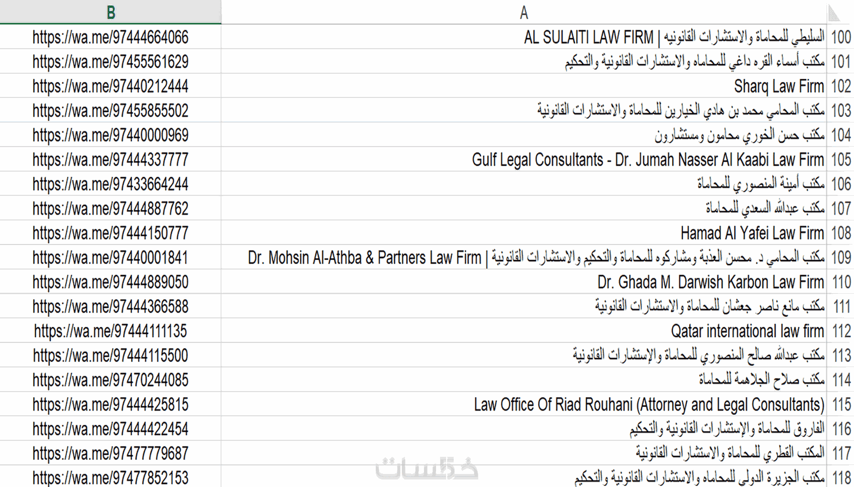
Task: Follow the wa.me/97477852153 link
Action: 111,477
